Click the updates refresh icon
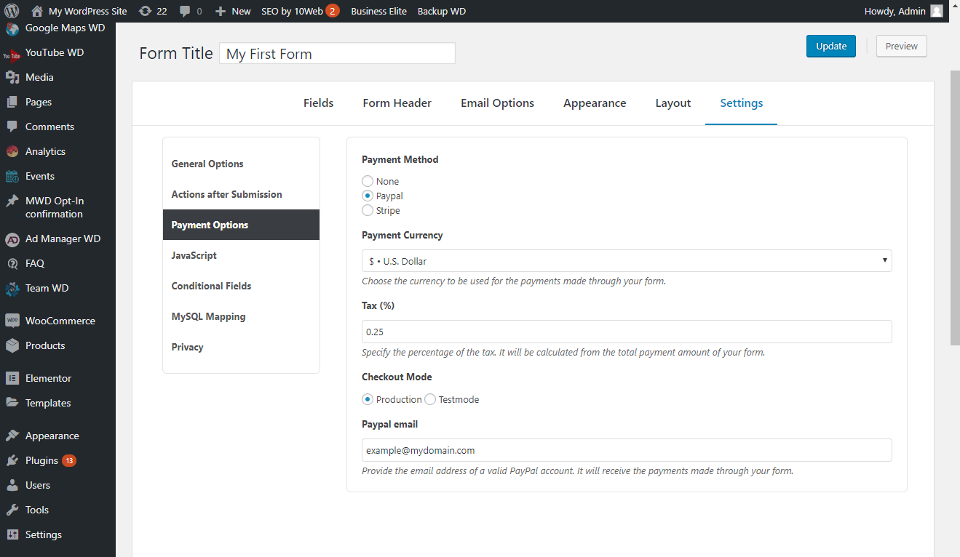The height and width of the screenshot is (557, 960). (145, 11)
